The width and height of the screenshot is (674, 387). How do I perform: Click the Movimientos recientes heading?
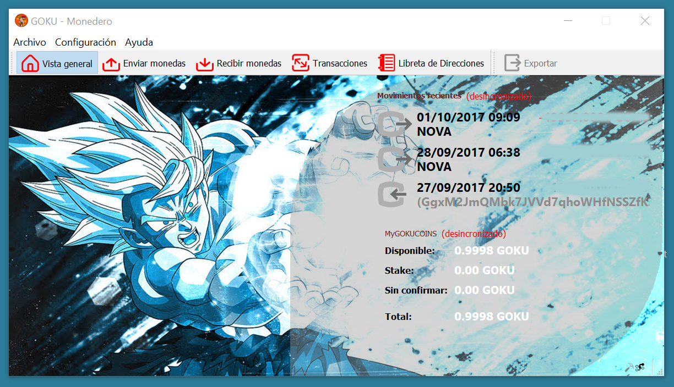[x=419, y=96]
